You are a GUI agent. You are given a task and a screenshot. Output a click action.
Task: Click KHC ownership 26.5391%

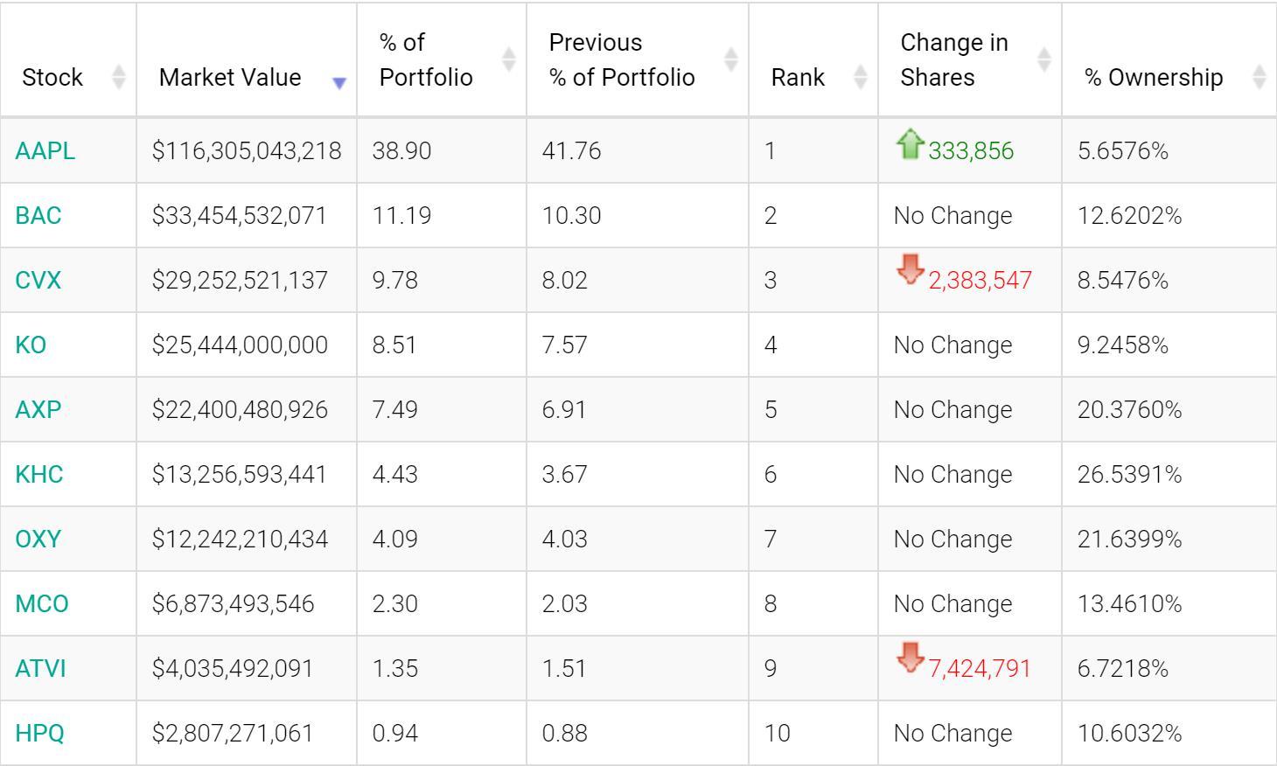coord(1129,474)
